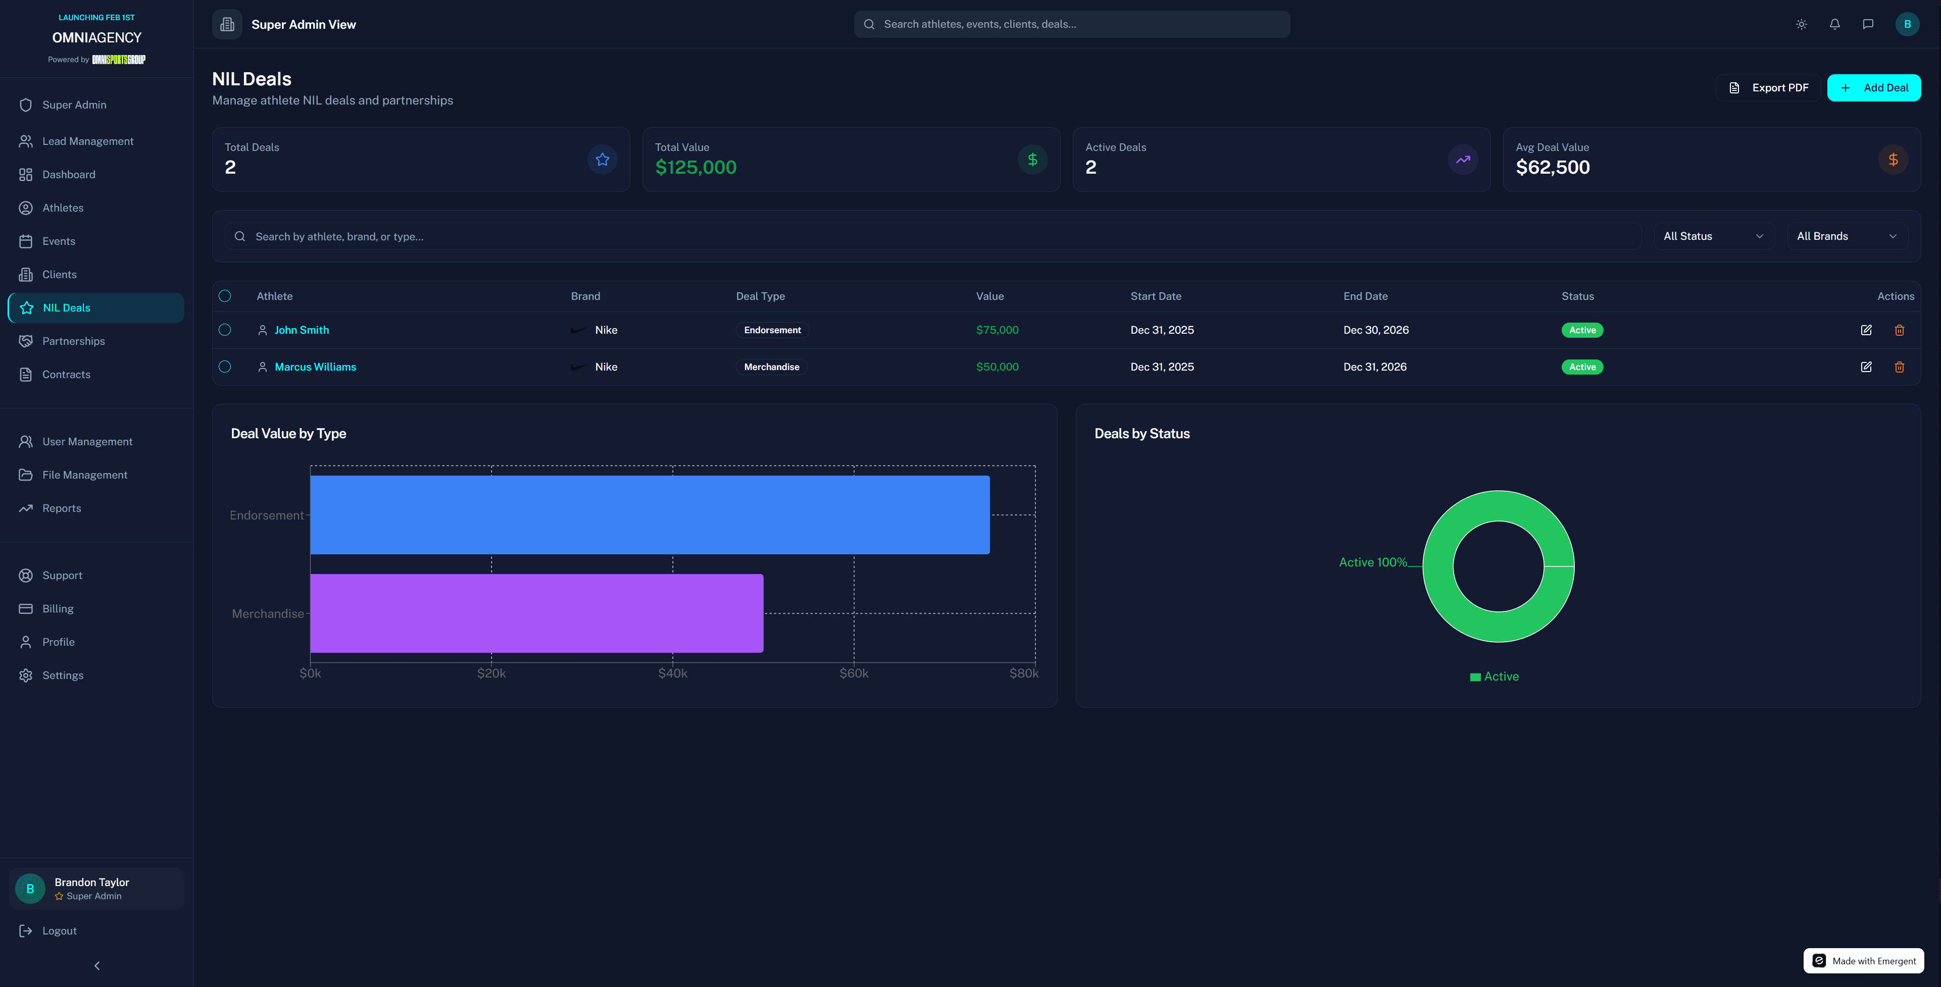Open user avatar B in top bar
The width and height of the screenshot is (1941, 987).
(1907, 24)
